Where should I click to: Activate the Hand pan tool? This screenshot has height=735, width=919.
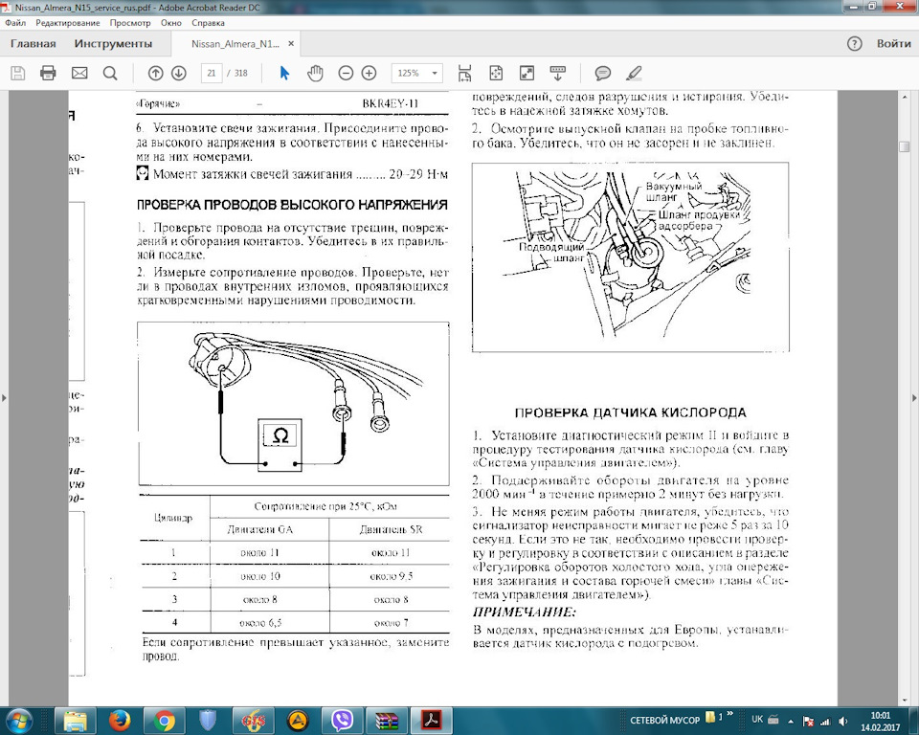(315, 74)
